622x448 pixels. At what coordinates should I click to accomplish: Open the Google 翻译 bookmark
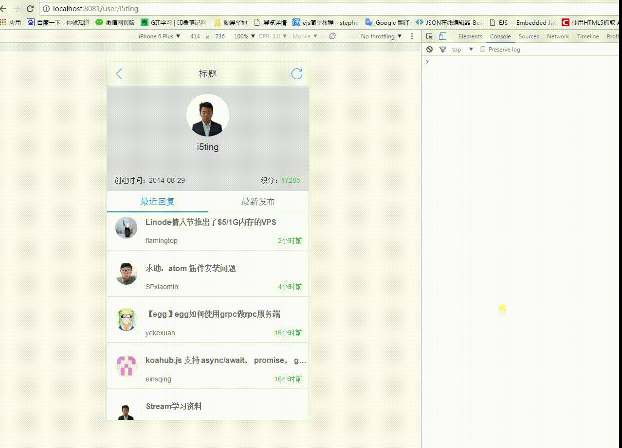[x=388, y=22]
